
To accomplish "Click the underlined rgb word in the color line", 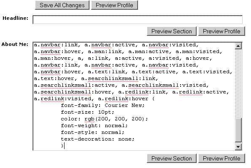I will click(x=89, y=119).
